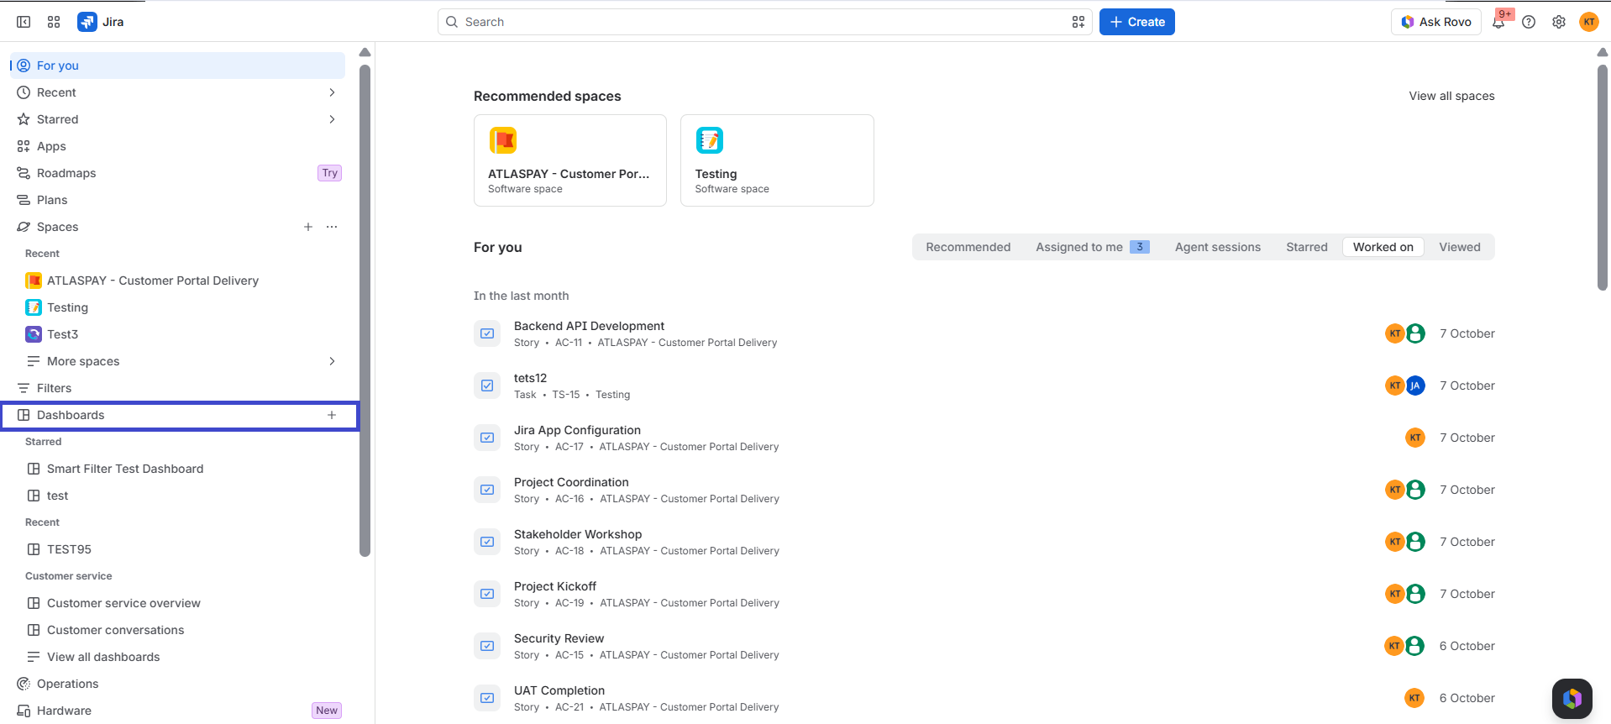Open the Stakeholder Workshop work item
Viewport: 1611px width, 724px height.
pyautogui.click(x=578, y=534)
